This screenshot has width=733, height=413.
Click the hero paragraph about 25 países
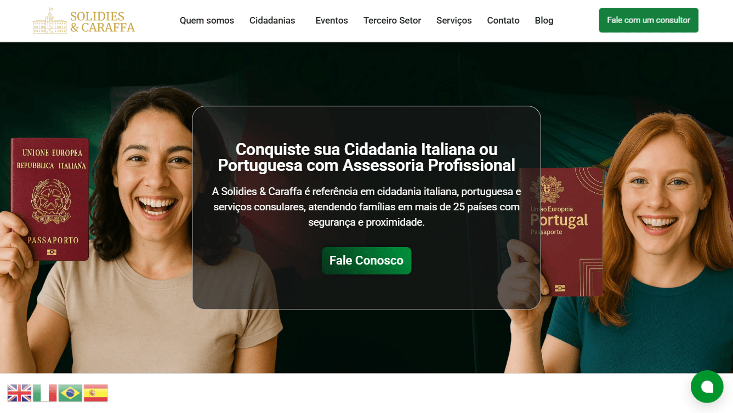coord(366,207)
